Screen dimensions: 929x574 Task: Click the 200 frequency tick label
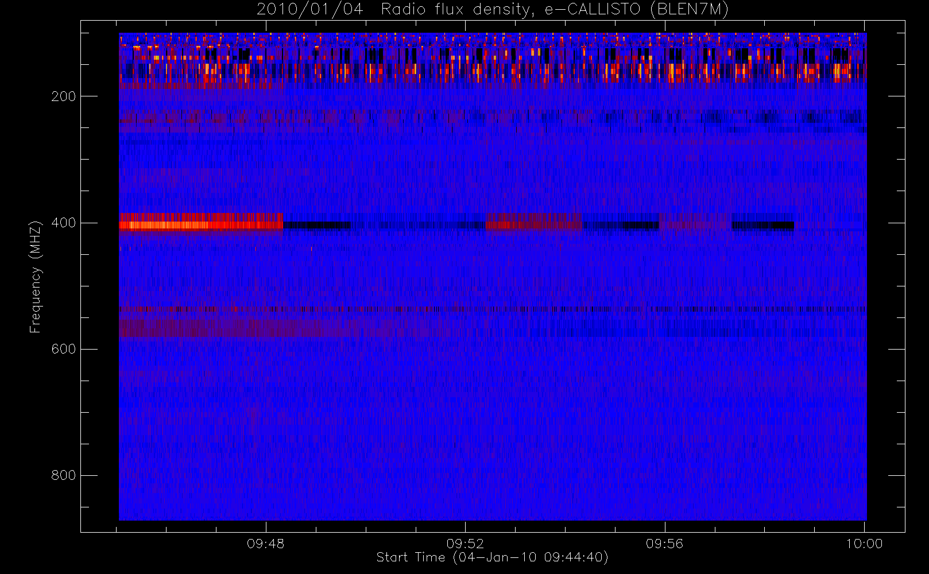tap(63, 96)
